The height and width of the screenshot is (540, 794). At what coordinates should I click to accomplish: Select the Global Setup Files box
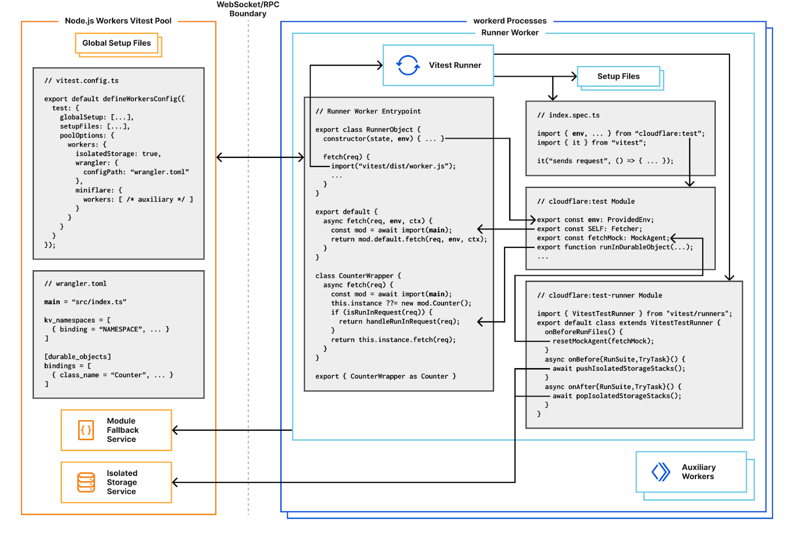coord(117,43)
